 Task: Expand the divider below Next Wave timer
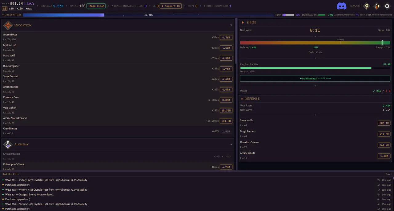pos(315,36)
